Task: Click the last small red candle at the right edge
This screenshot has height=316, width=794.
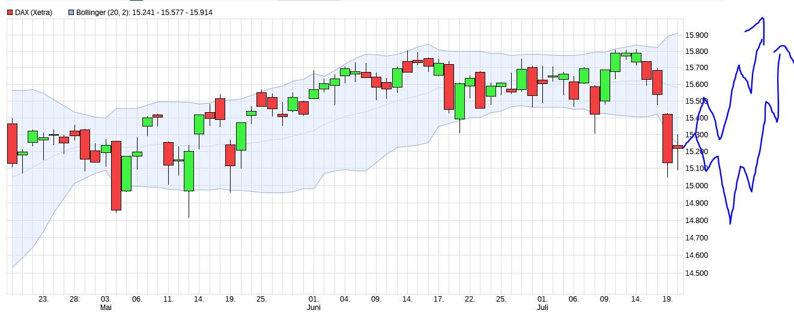Action: (677, 147)
